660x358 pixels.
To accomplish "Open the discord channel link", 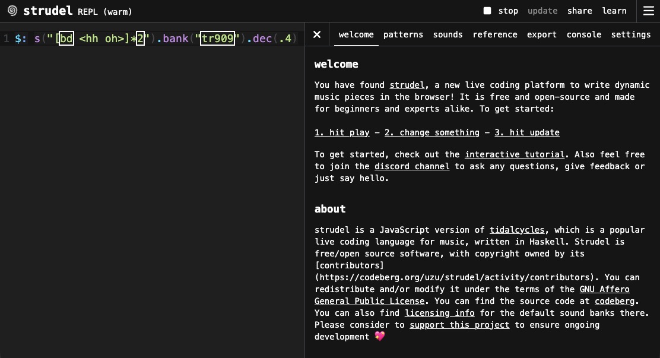I will click(412, 166).
